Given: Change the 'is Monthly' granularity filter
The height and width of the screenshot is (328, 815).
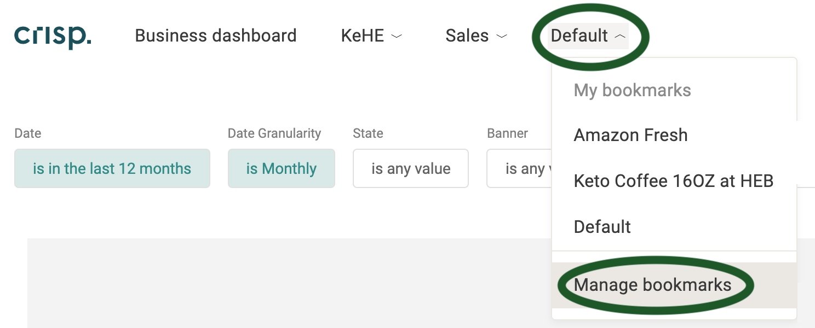Looking at the screenshot, I should coord(282,168).
